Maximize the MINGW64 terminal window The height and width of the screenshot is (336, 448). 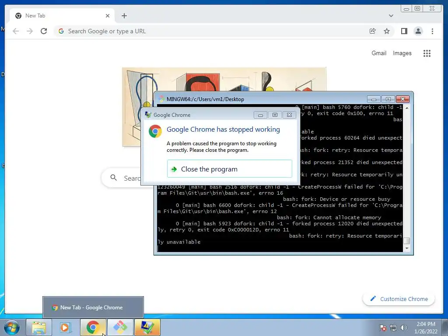pyautogui.click(x=388, y=99)
